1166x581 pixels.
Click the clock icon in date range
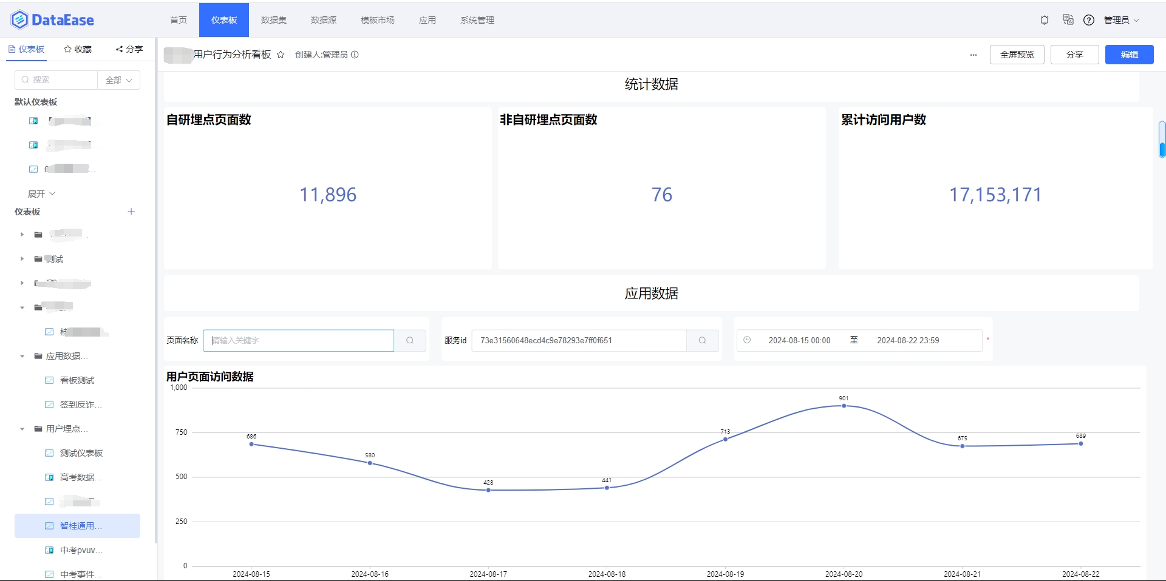pyautogui.click(x=747, y=340)
